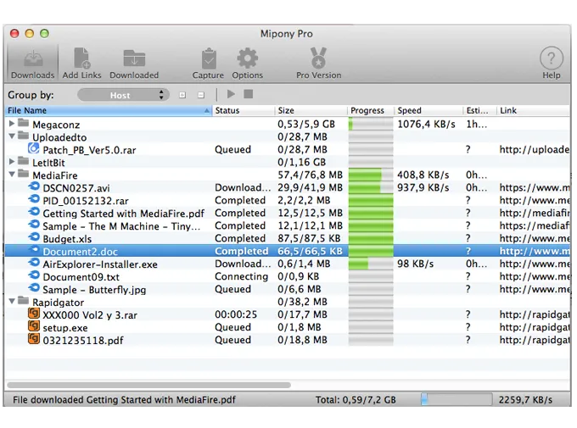
Task: Select the LetItBit folder icon
Action: pyautogui.click(x=23, y=161)
